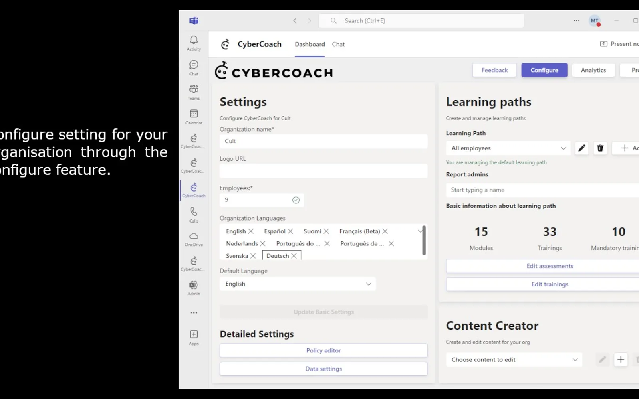Open Data settings
This screenshot has height=399, width=639.
(323, 369)
